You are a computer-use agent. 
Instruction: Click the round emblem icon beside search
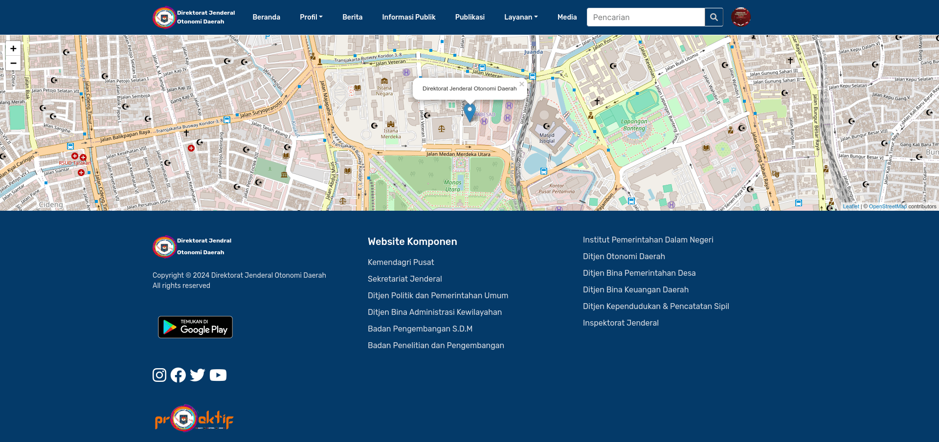741,17
